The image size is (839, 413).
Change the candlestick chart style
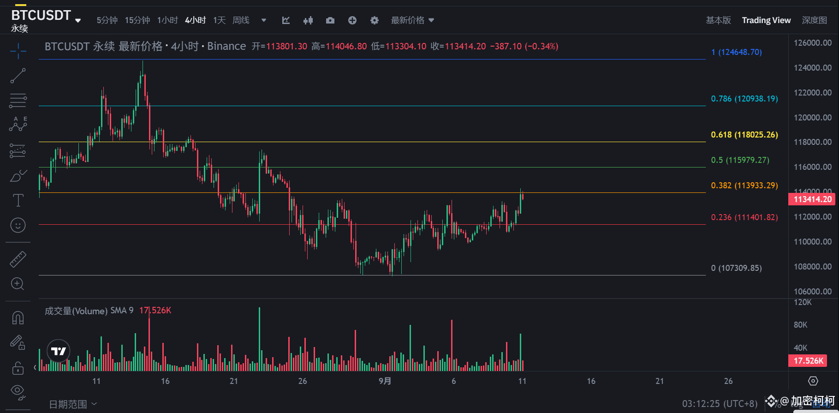coord(308,20)
